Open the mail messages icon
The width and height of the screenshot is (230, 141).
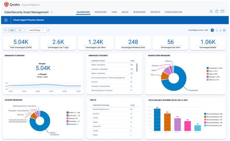(x=222, y=11)
